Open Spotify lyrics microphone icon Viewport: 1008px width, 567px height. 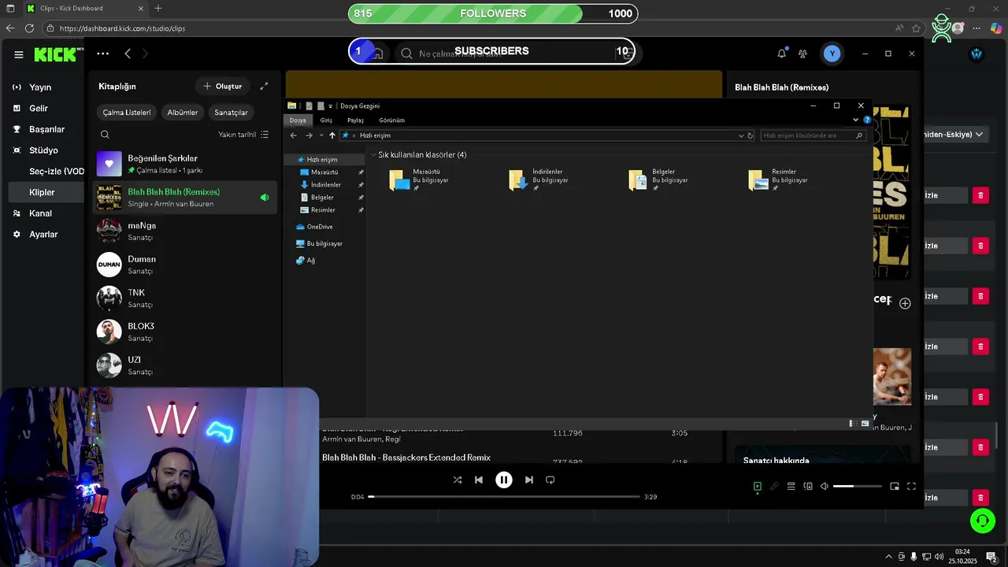click(x=774, y=487)
